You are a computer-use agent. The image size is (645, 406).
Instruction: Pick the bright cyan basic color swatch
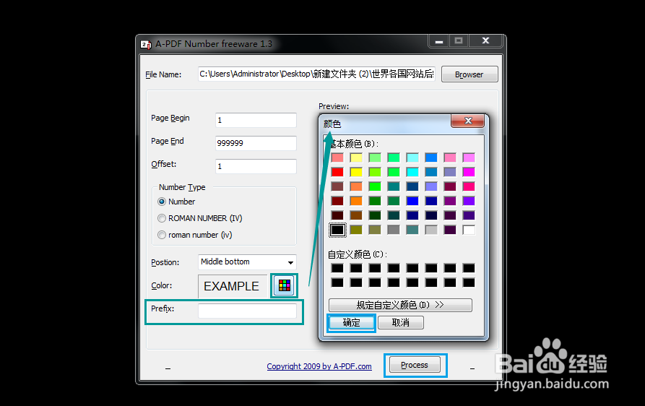pos(412,172)
